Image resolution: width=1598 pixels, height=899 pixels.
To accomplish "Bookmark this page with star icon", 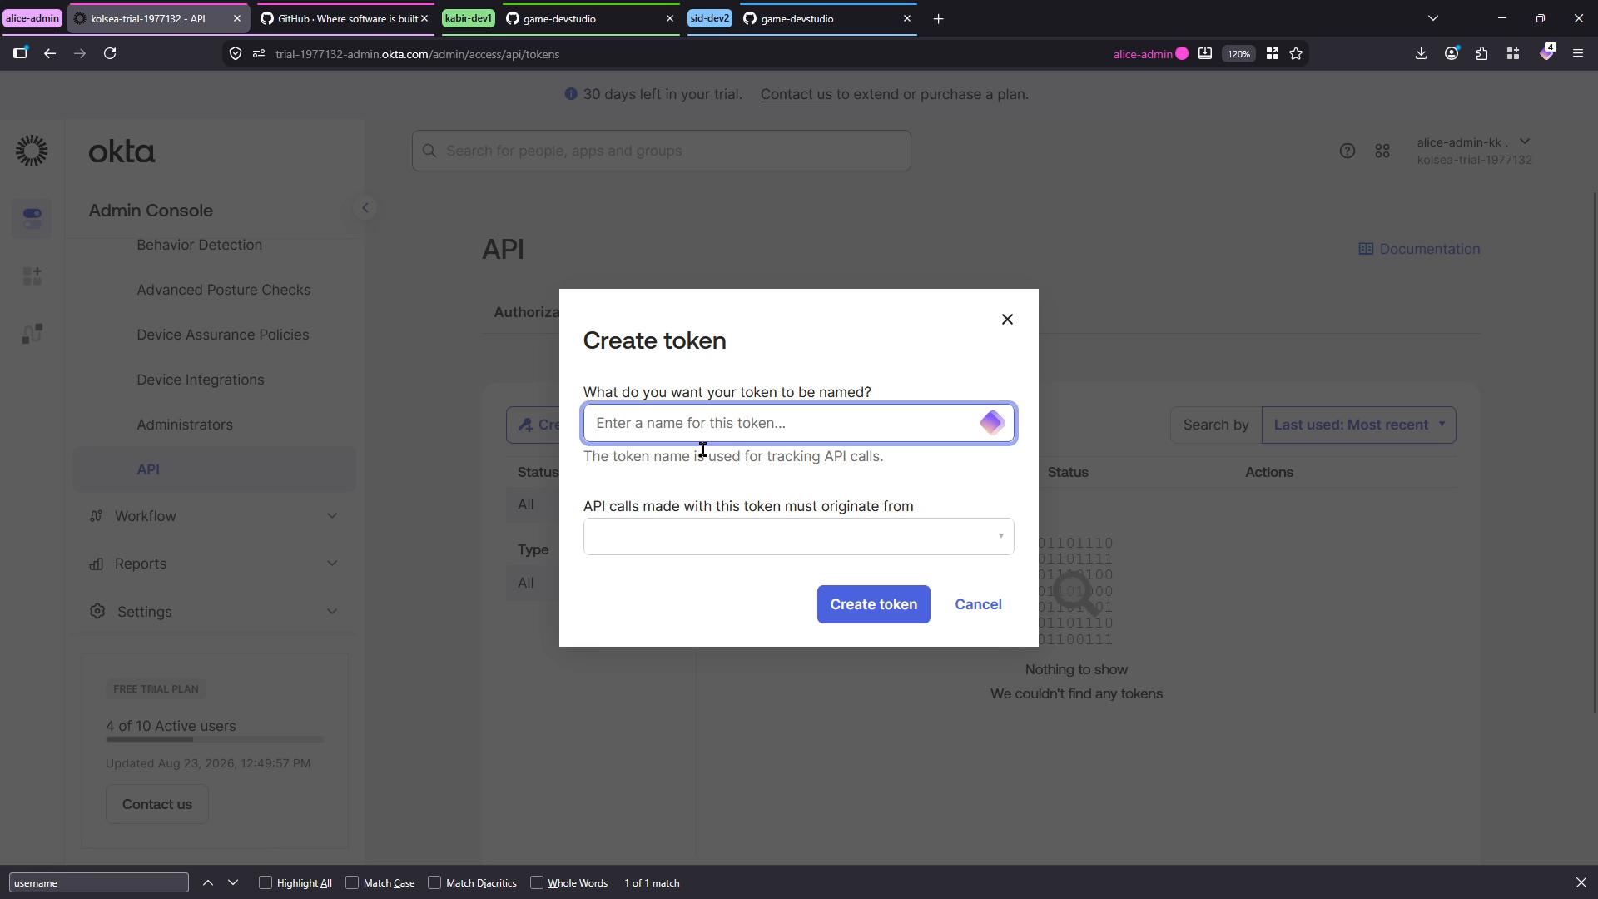I will (x=1296, y=53).
